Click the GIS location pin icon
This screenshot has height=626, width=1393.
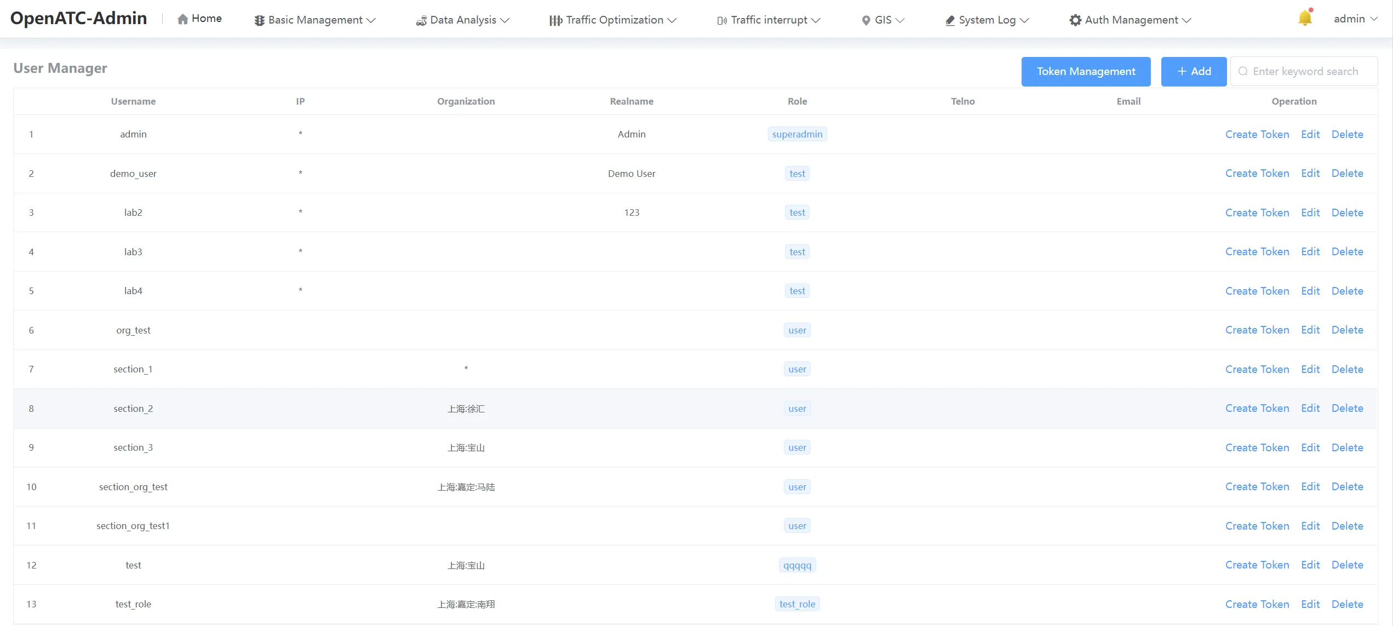pyautogui.click(x=866, y=21)
